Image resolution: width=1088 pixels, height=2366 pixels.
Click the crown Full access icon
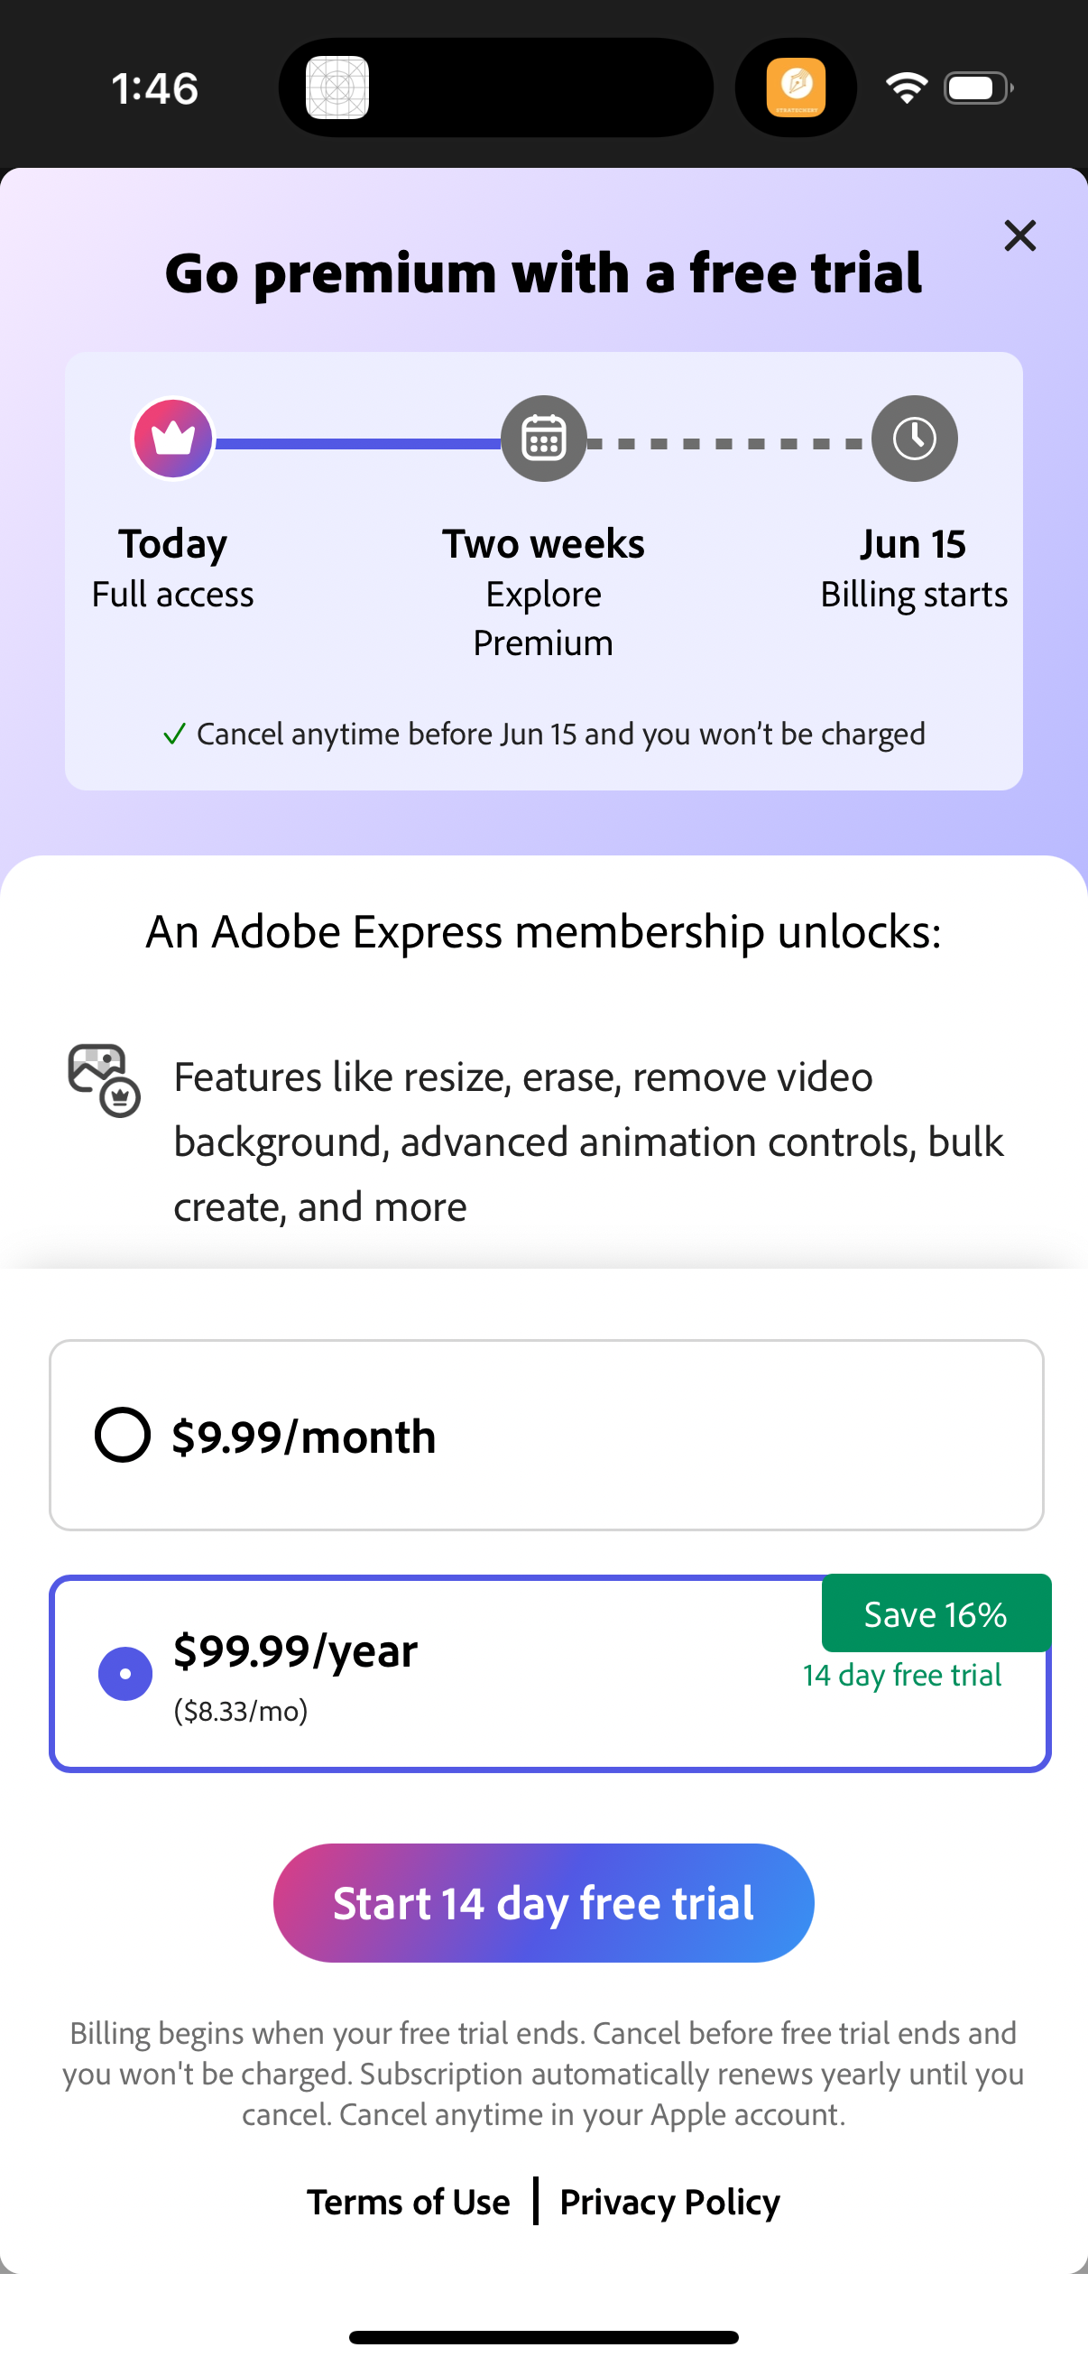click(172, 439)
